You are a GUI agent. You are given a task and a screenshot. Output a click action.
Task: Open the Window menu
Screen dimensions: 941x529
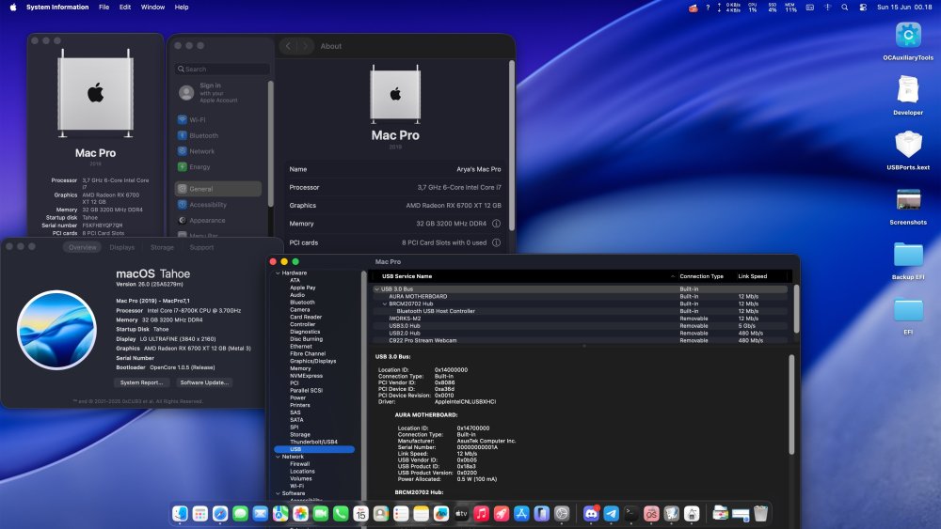tap(152, 8)
